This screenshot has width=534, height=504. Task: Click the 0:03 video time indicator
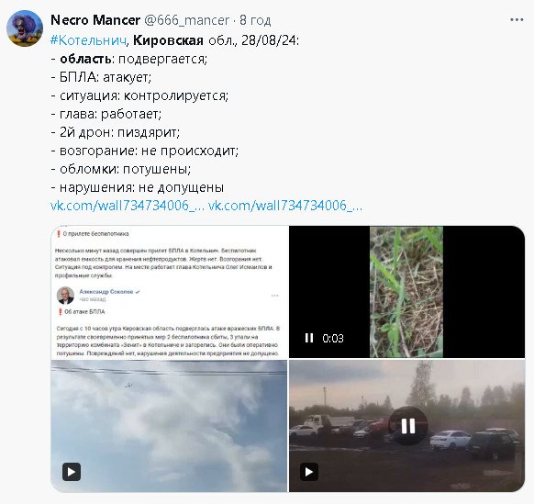pos(333,339)
